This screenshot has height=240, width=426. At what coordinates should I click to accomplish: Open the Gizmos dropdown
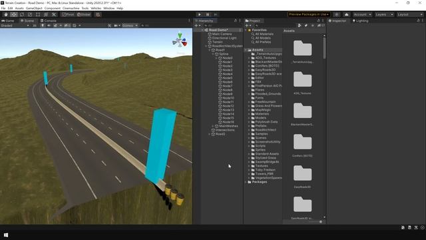pos(130,25)
